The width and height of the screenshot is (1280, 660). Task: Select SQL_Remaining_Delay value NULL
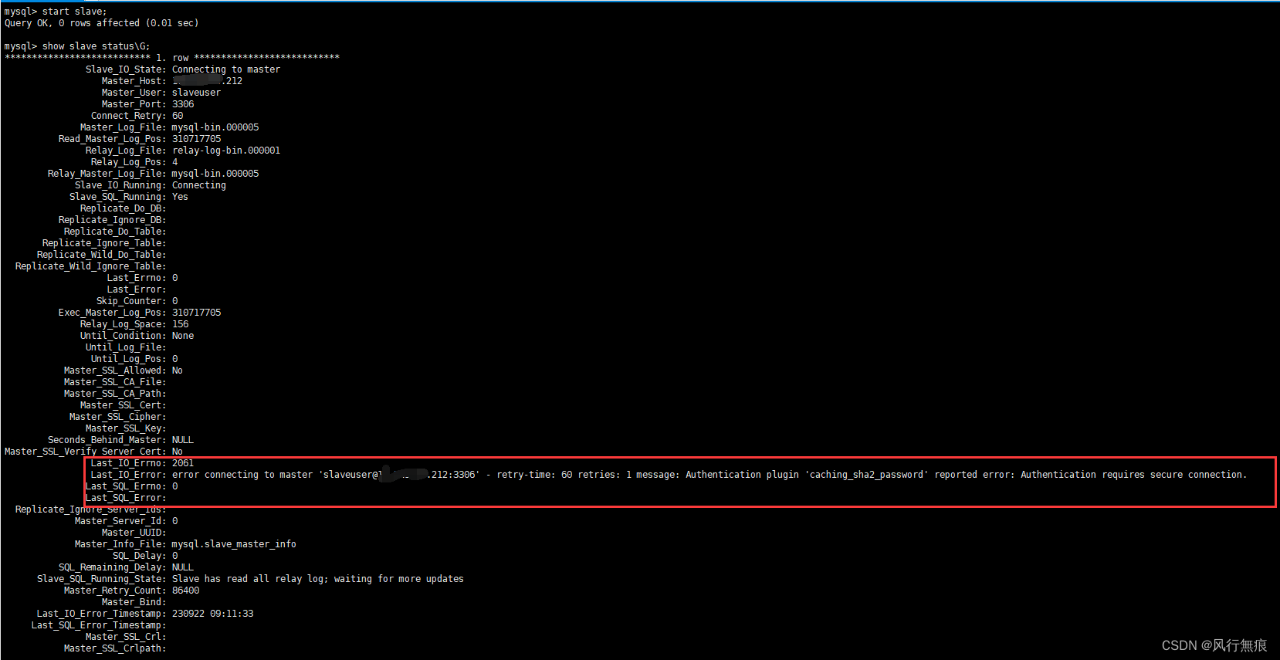pyautogui.click(x=183, y=567)
